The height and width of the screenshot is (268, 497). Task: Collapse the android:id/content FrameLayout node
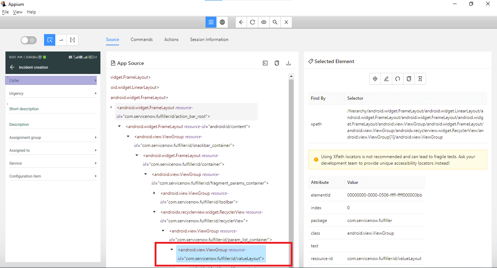(119, 127)
